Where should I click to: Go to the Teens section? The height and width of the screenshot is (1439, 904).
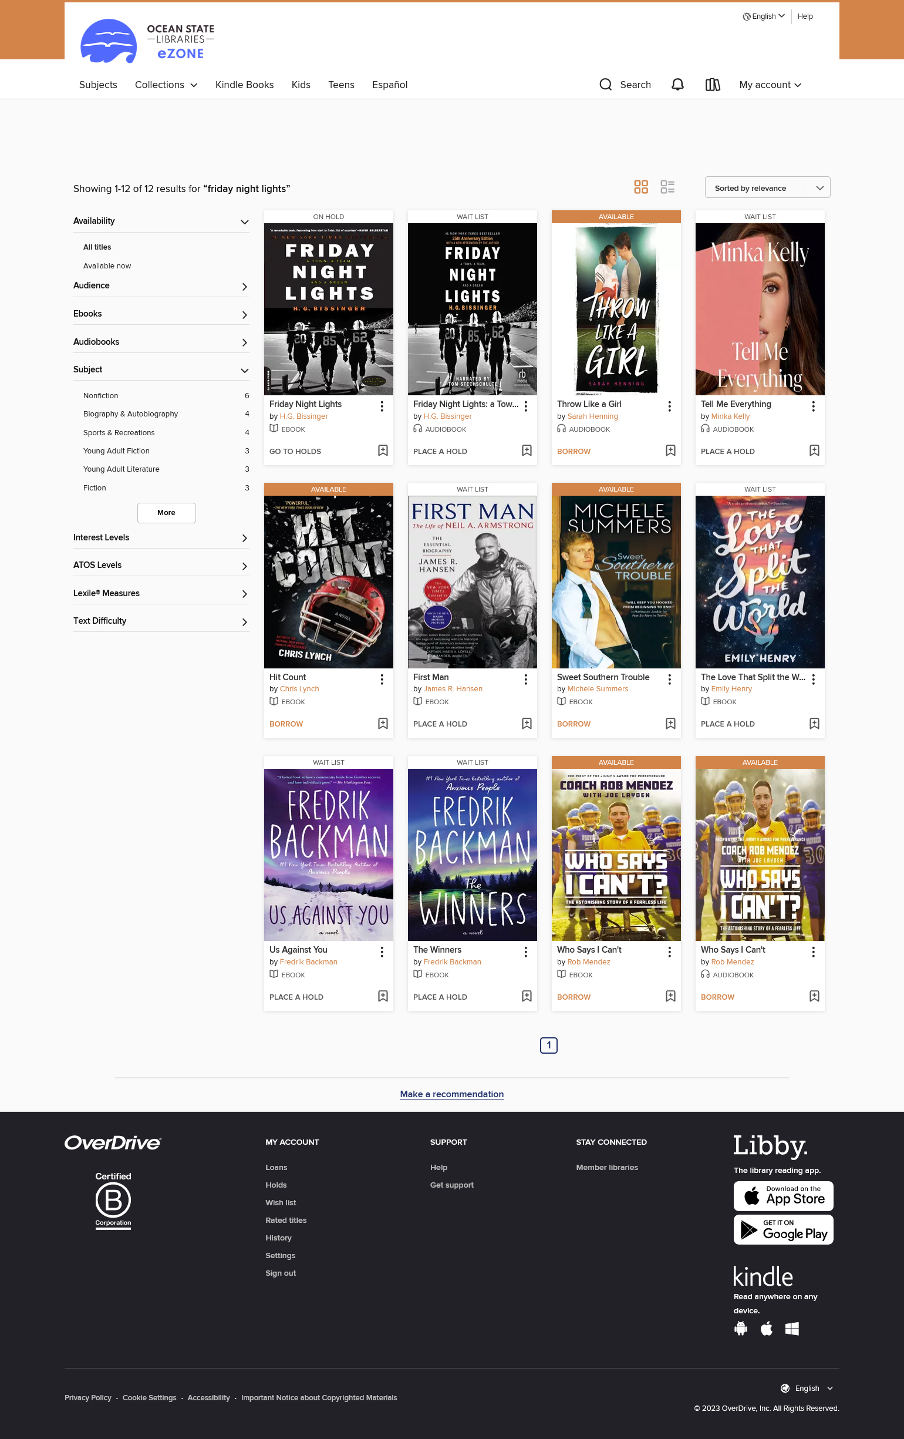pyautogui.click(x=341, y=85)
